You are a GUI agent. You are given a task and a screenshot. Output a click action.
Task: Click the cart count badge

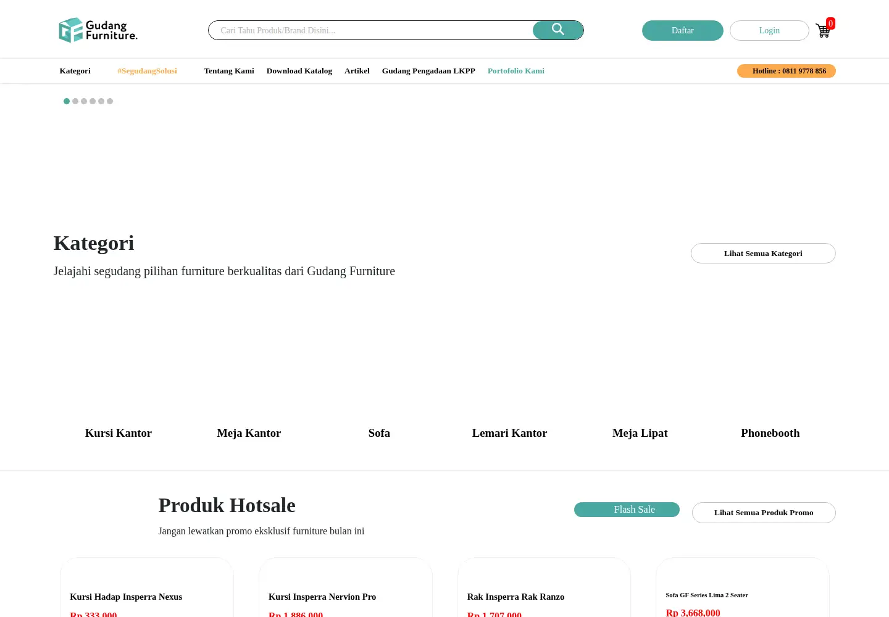(831, 23)
